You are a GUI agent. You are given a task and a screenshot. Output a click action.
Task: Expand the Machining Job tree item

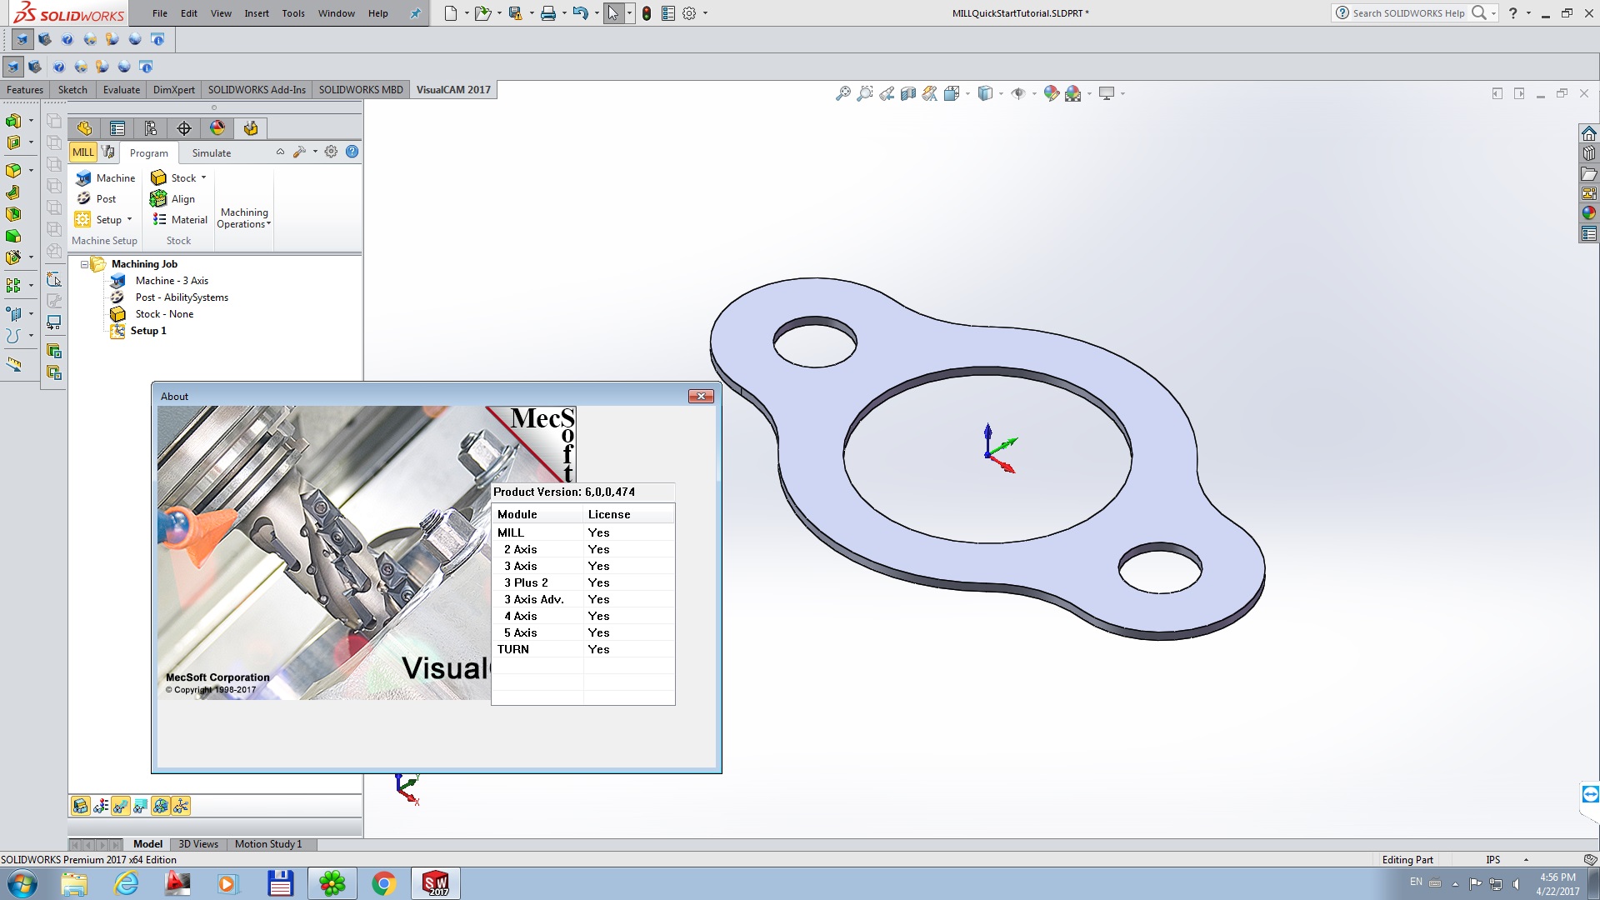[83, 263]
